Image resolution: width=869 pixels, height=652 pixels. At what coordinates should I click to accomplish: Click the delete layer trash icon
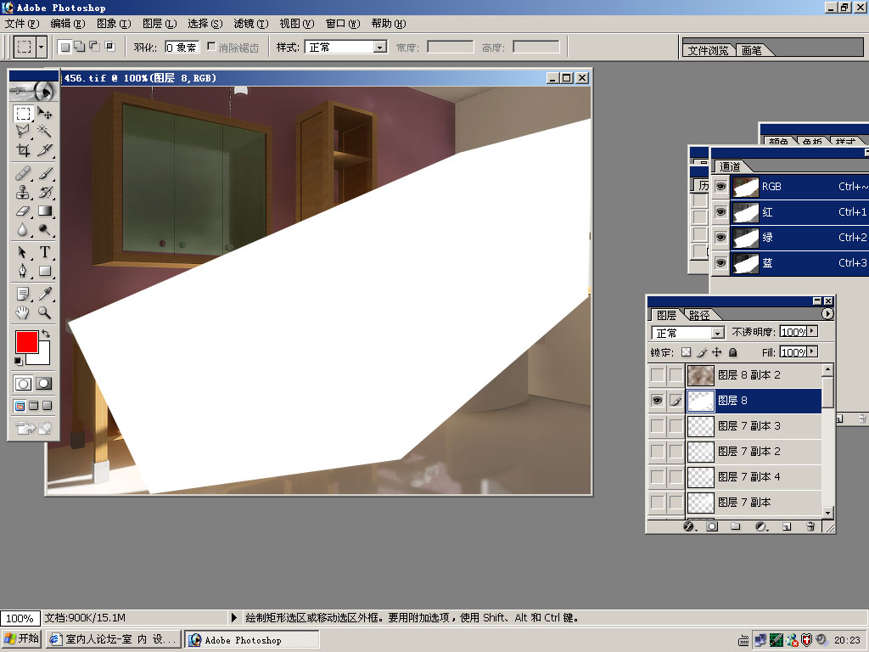pos(810,526)
